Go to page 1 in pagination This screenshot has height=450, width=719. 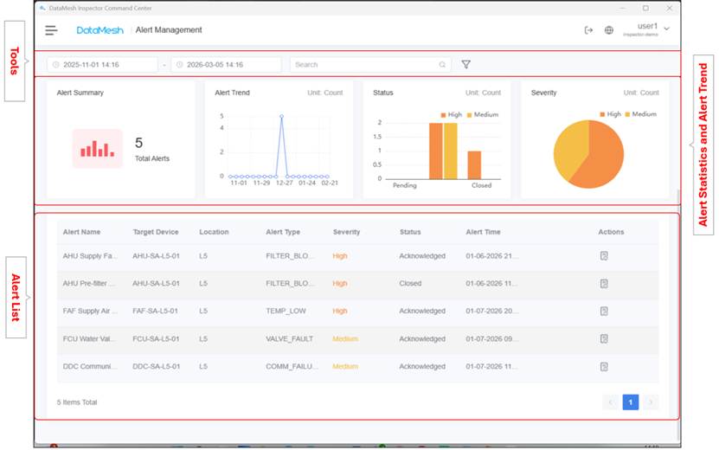[631, 402]
